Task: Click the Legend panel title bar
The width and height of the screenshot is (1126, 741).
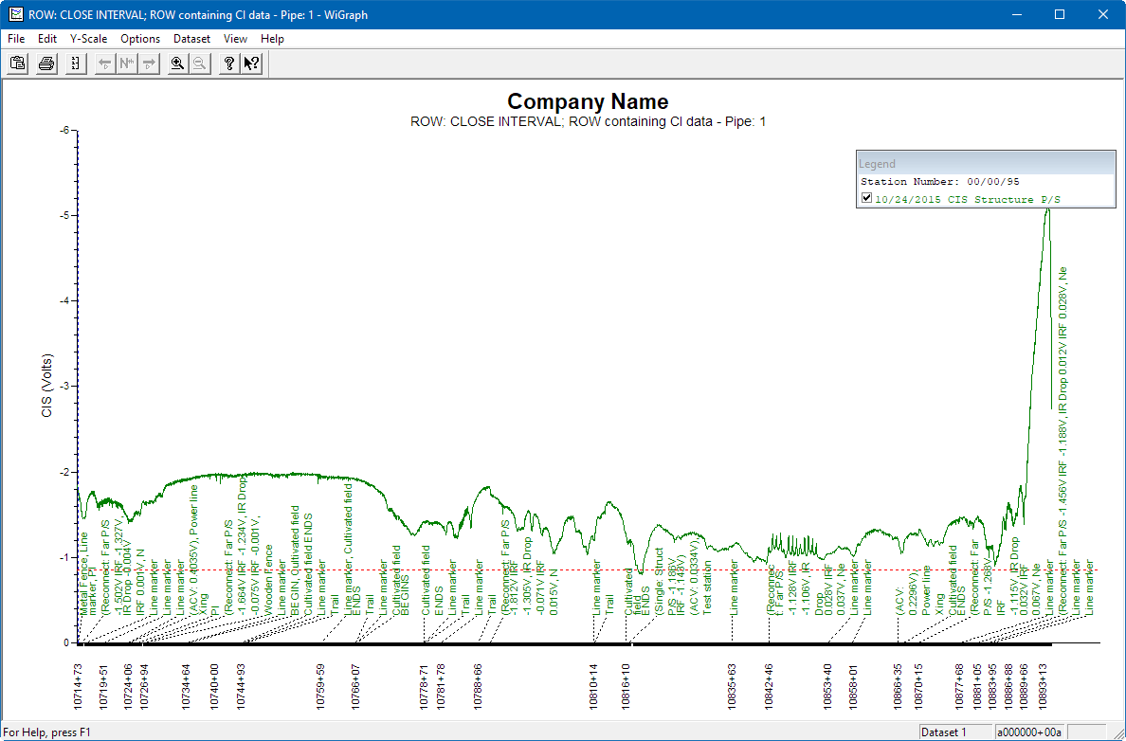Action: coord(986,164)
